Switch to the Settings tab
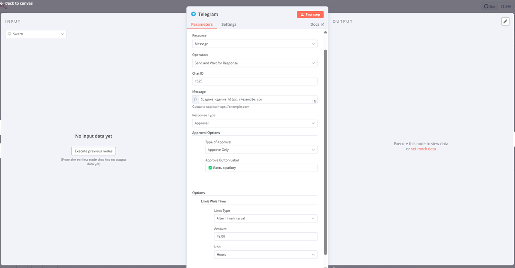The width and height of the screenshot is (515, 268). coord(229,24)
